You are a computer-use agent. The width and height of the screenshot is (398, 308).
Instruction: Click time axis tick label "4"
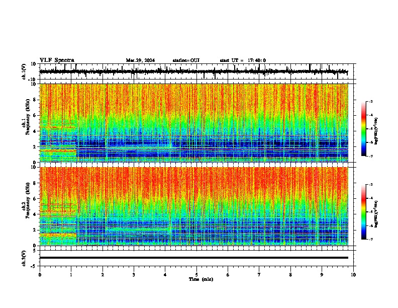tap(165, 275)
